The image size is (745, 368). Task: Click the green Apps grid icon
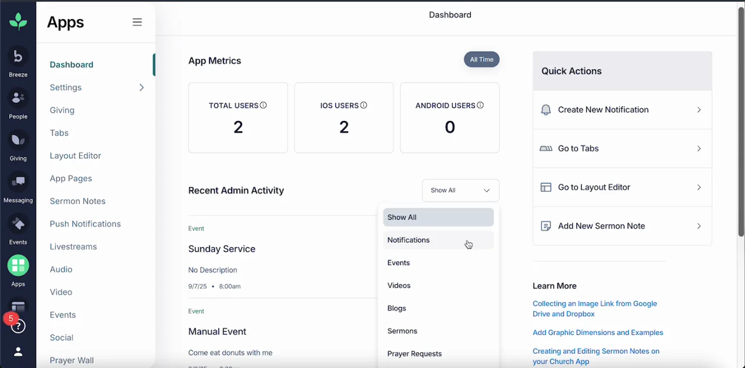pyautogui.click(x=18, y=266)
